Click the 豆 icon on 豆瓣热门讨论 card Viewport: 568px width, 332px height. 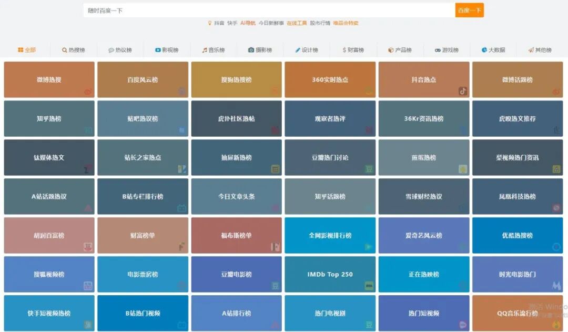pos(369,169)
